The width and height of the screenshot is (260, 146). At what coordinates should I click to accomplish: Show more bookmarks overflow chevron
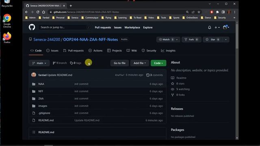click(x=234, y=18)
